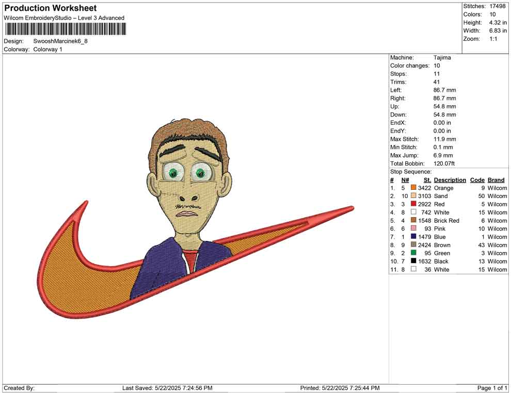Click the Max Stitch value 11.9 mm
Image resolution: width=511 pixels, height=393 pixels.
[x=444, y=139]
